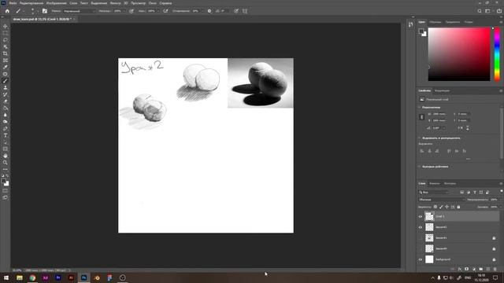The width and height of the screenshot is (504, 283).
Task: Select the Crop tool
Action: [6, 53]
